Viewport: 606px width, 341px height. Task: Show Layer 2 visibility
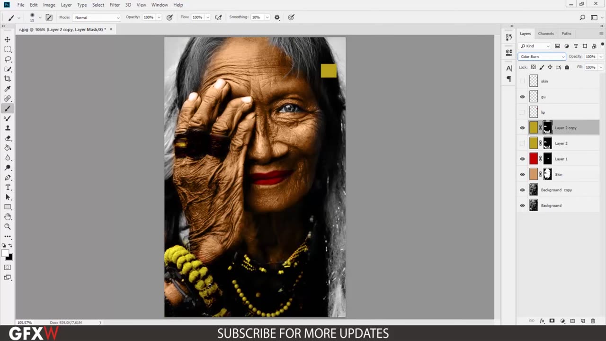[522, 143]
